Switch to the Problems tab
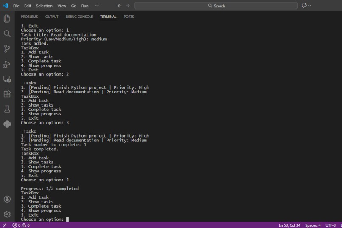Viewport: 342px width, 228px height. pos(29,17)
